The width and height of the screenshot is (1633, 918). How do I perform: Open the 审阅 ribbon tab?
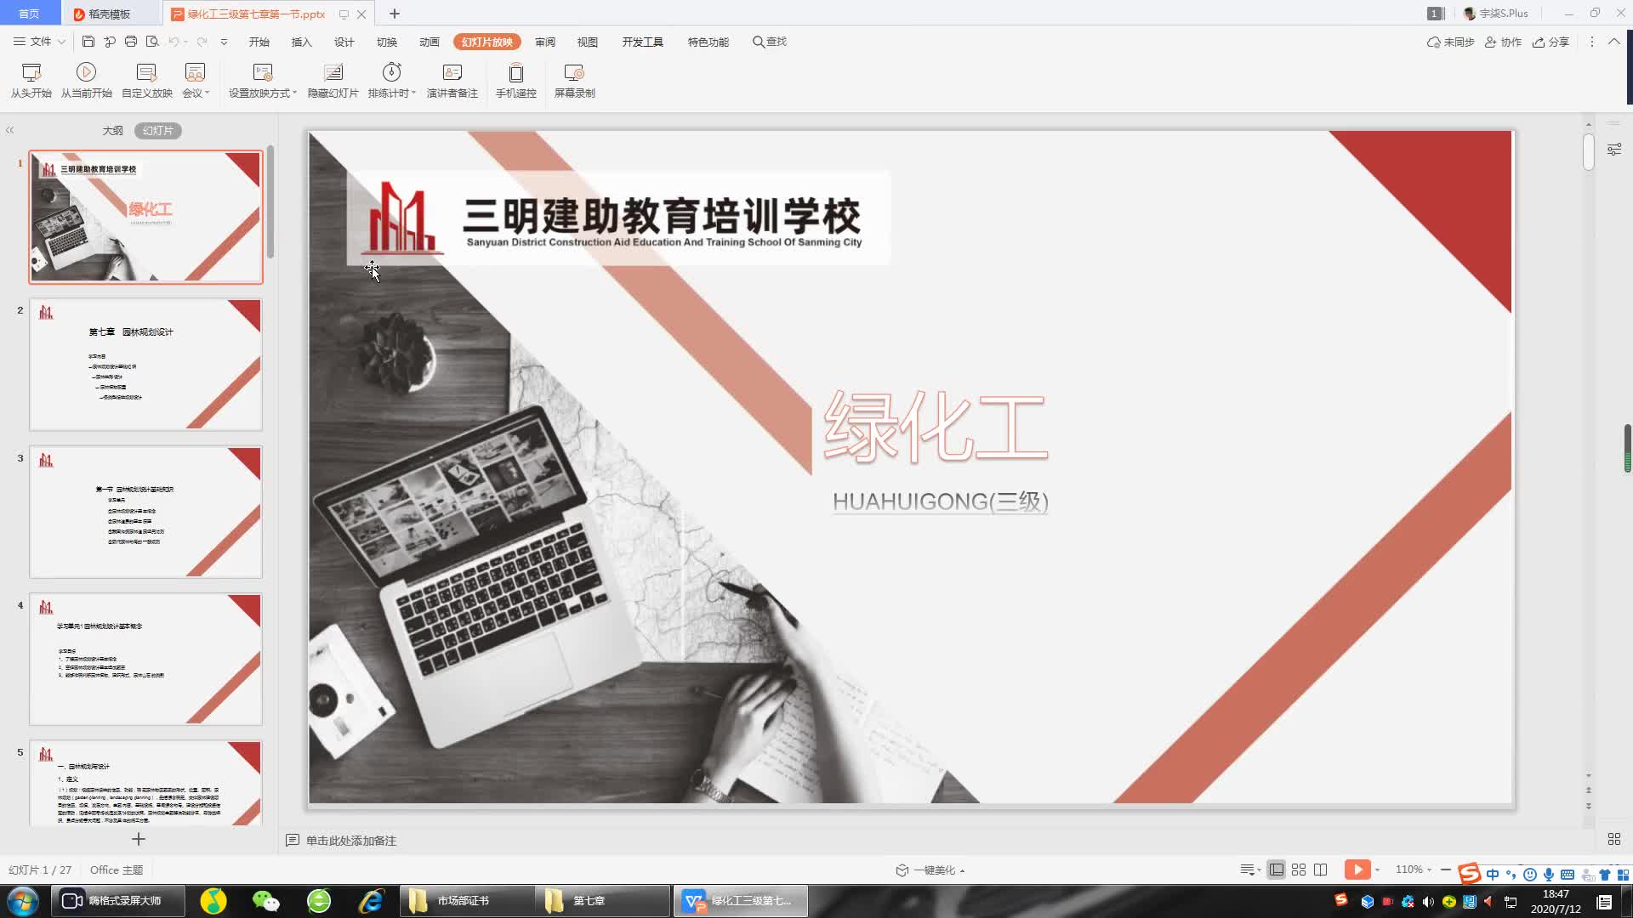tap(545, 42)
